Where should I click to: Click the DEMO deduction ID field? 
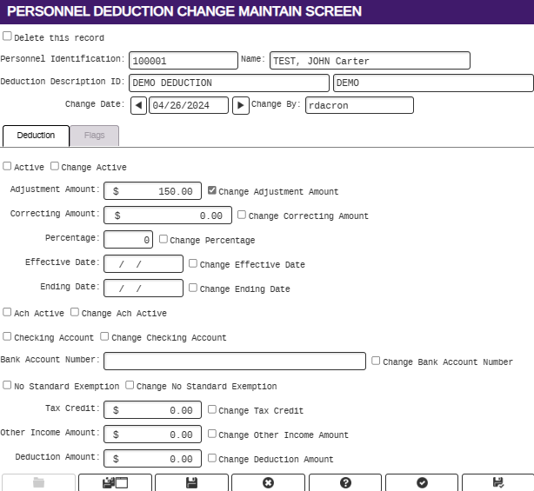(x=433, y=83)
